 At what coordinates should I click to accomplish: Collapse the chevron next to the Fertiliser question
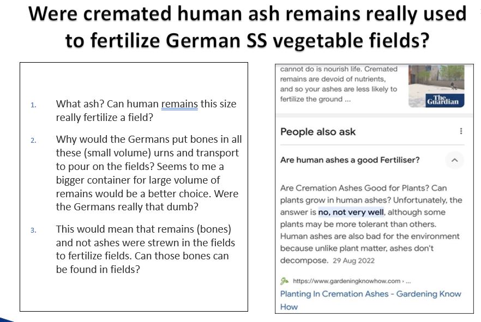point(455,160)
